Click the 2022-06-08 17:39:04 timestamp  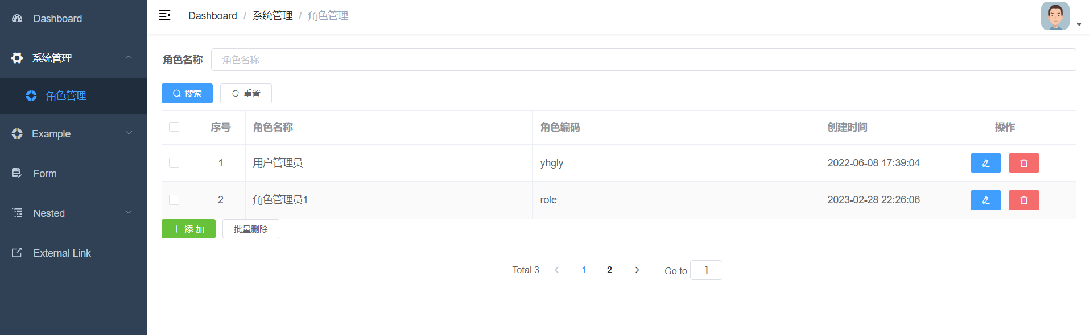point(873,163)
